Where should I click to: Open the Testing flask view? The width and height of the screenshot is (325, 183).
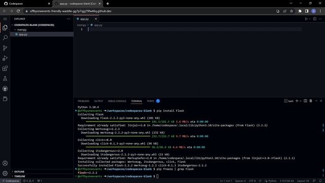[x=5, y=78]
